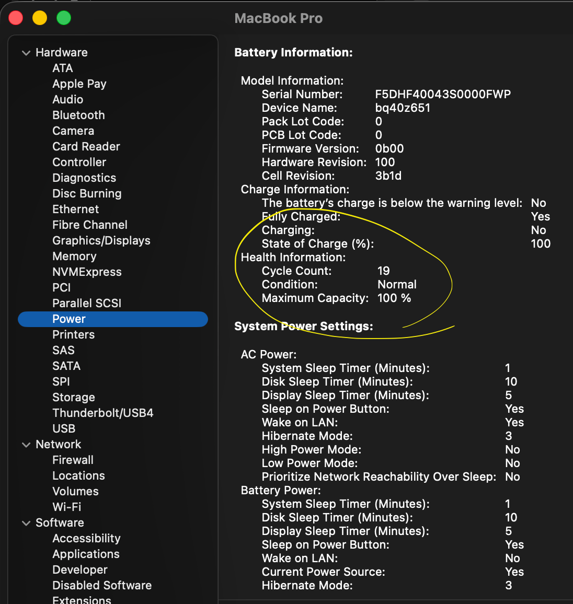Open the Graphics/Displays entry
Image resolution: width=573 pixels, height=604 pixels.
(x=101, y=240)
